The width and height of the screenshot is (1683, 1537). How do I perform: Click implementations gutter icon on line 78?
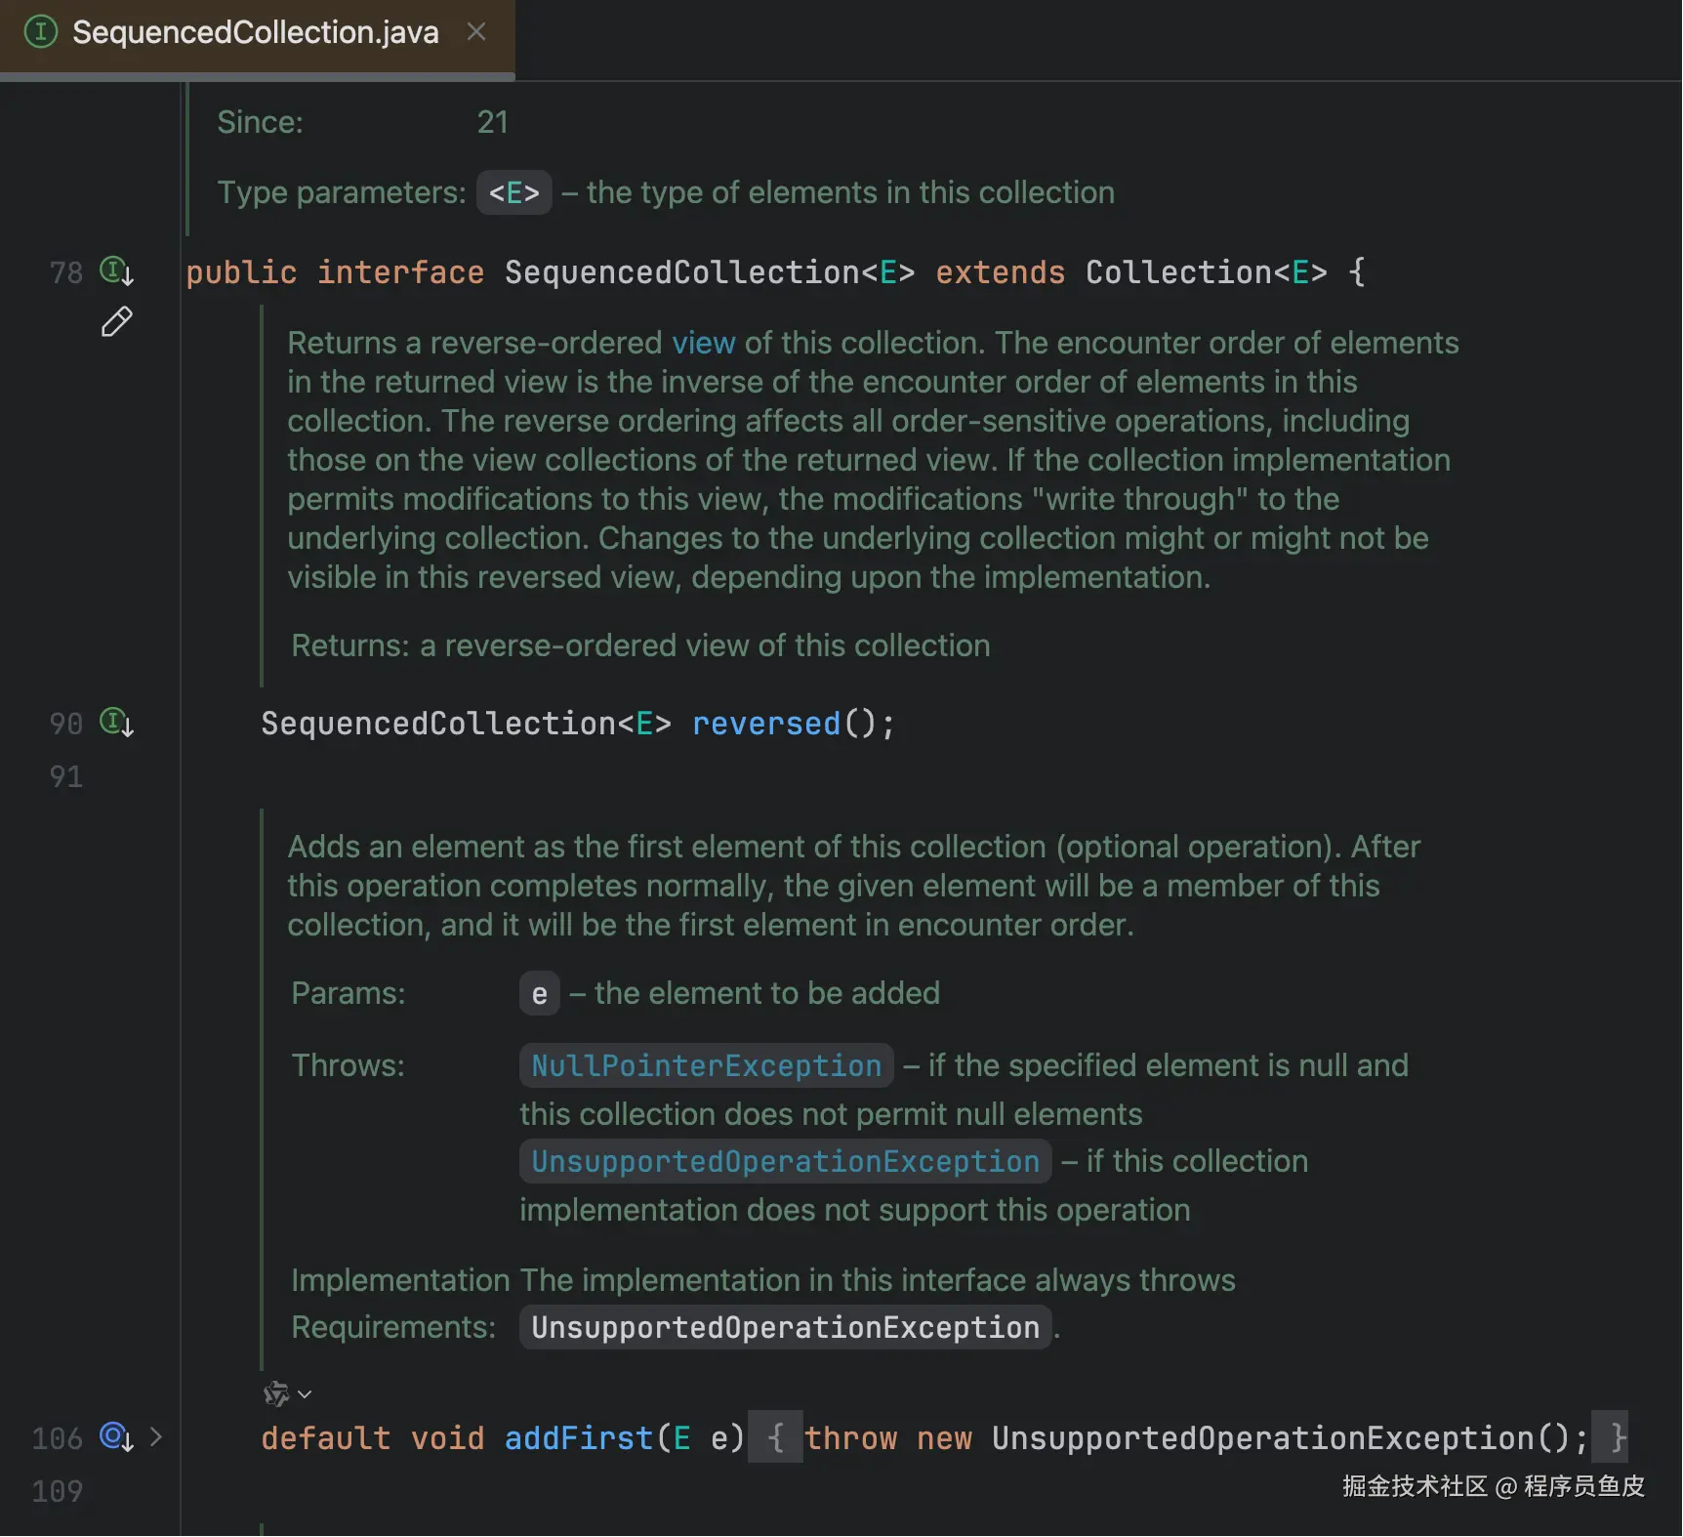coord(116,270)
